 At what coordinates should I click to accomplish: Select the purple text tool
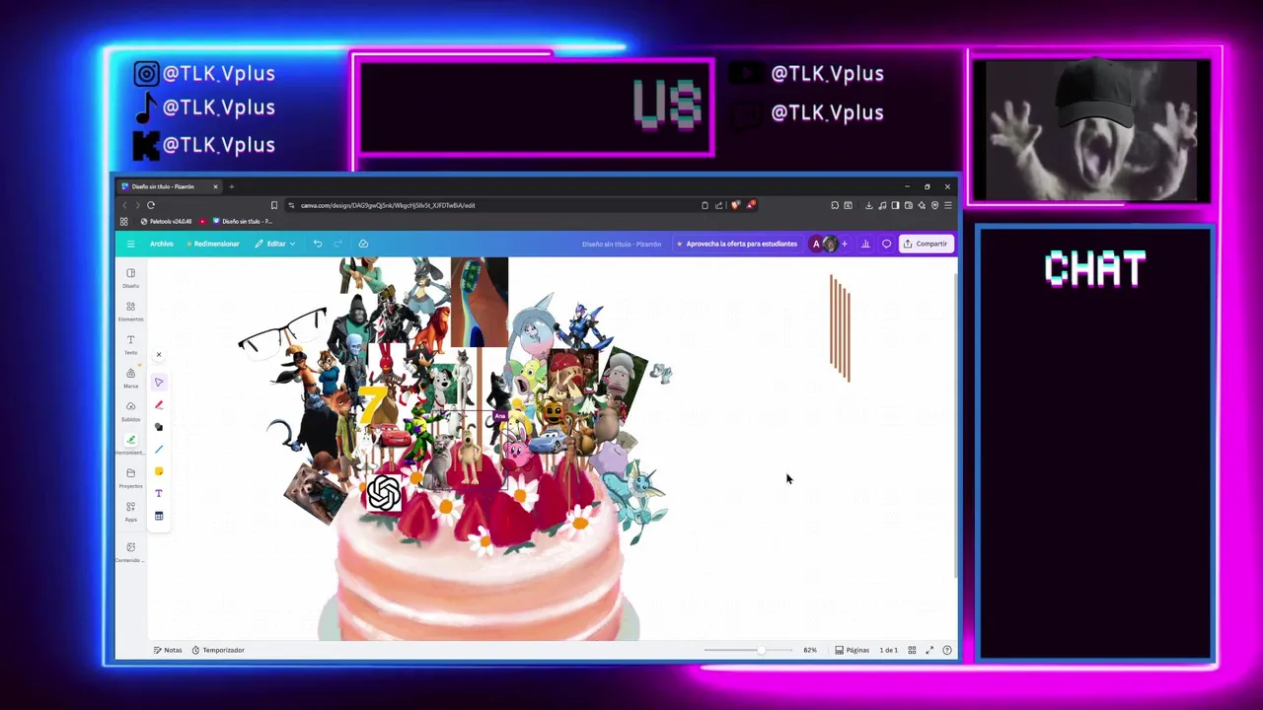[159, 493]
